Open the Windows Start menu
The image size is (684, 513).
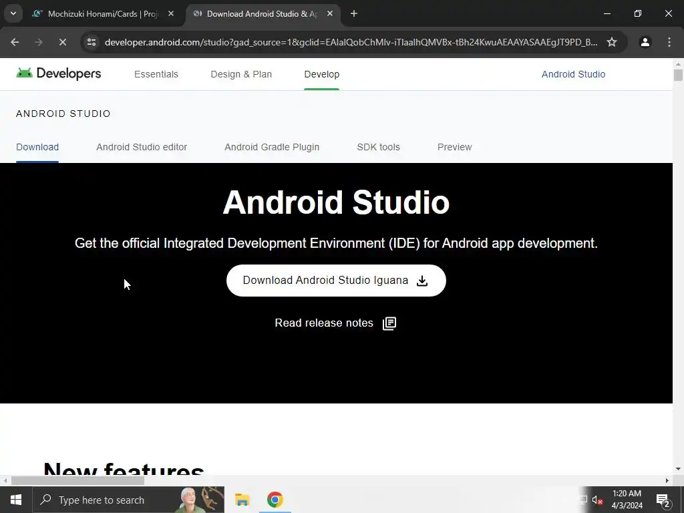[16, 500]
